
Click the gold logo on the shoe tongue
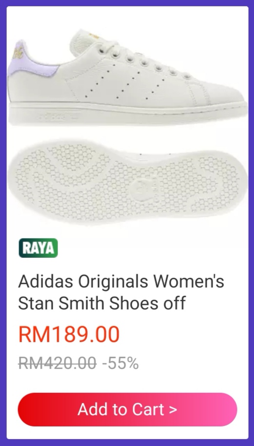click(94, 36)
